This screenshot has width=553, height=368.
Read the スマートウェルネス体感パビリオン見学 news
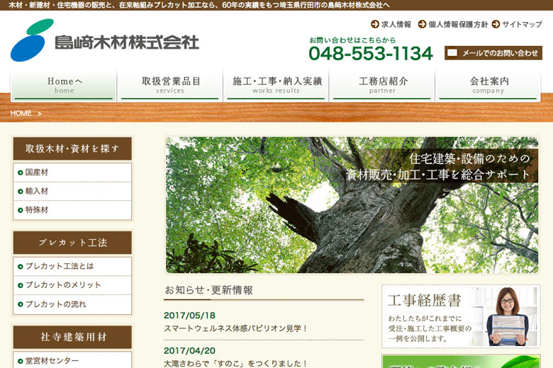point(236,328)
